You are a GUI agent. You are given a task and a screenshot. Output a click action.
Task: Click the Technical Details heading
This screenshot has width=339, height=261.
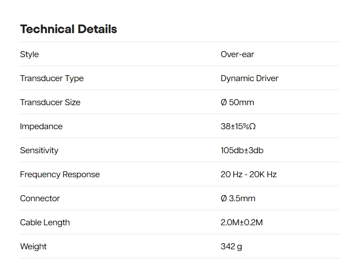pyautogui.click(x=68, y=29)
